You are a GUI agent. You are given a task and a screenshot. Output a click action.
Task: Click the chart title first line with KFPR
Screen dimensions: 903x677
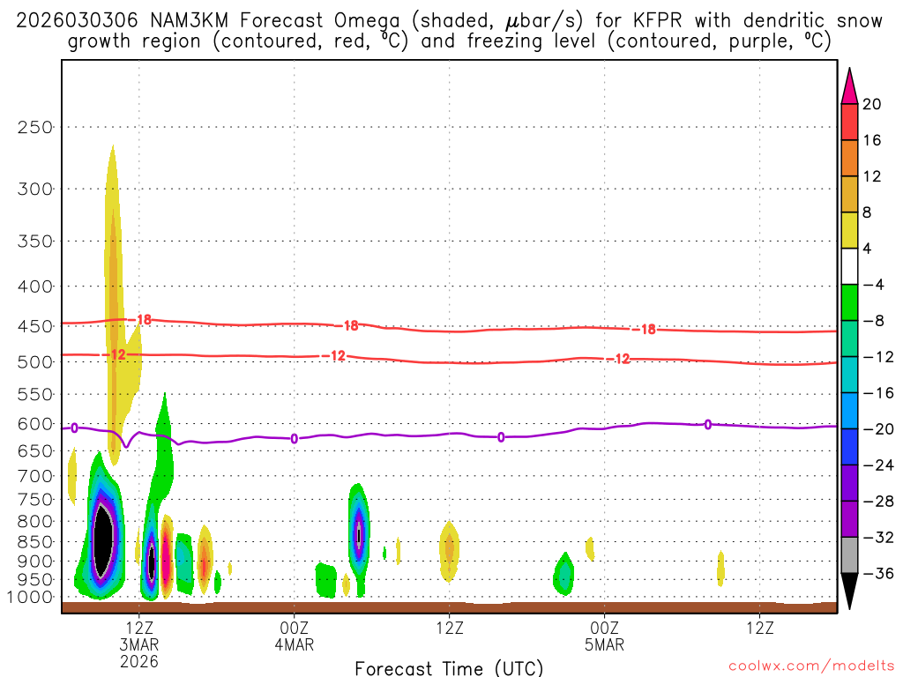pyautogui.click(x=449, y=21)
